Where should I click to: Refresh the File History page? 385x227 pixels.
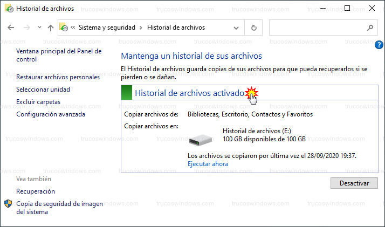(x=253, y=27)
